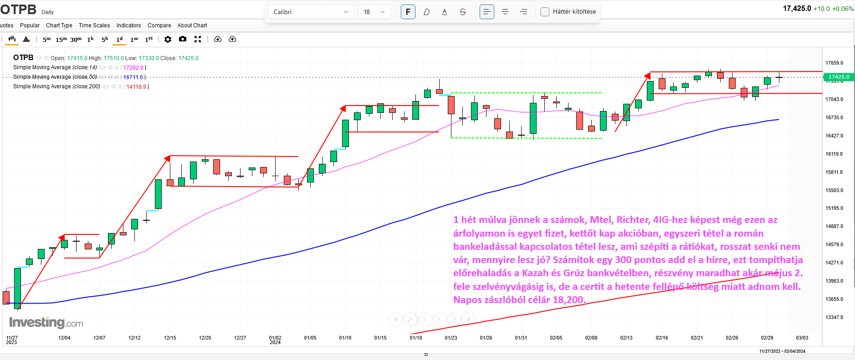
Task: Hide the SMA (close,200) line
Action: tap(106, 86)
